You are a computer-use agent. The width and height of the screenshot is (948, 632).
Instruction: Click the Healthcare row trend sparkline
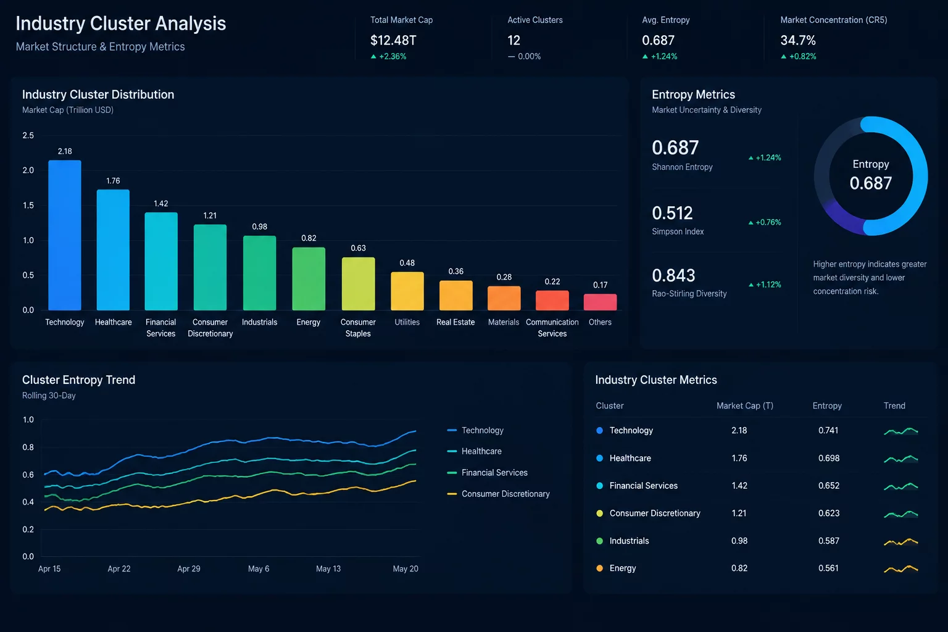tap(901, 459)
